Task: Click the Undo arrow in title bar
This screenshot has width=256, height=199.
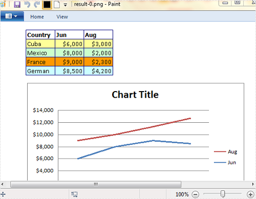Action: [x=27, y=5]
